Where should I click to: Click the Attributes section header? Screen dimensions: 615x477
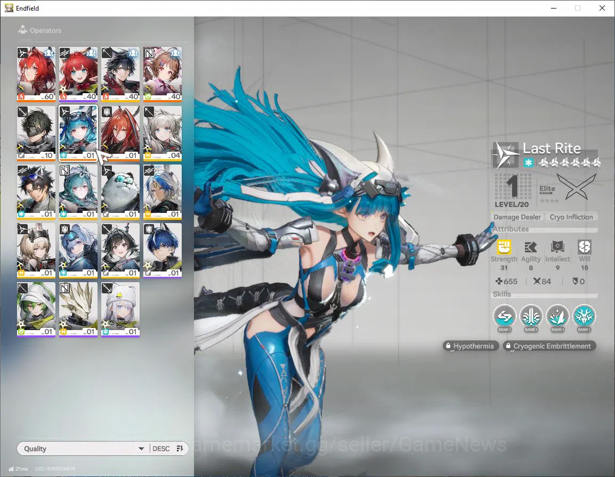511,228
